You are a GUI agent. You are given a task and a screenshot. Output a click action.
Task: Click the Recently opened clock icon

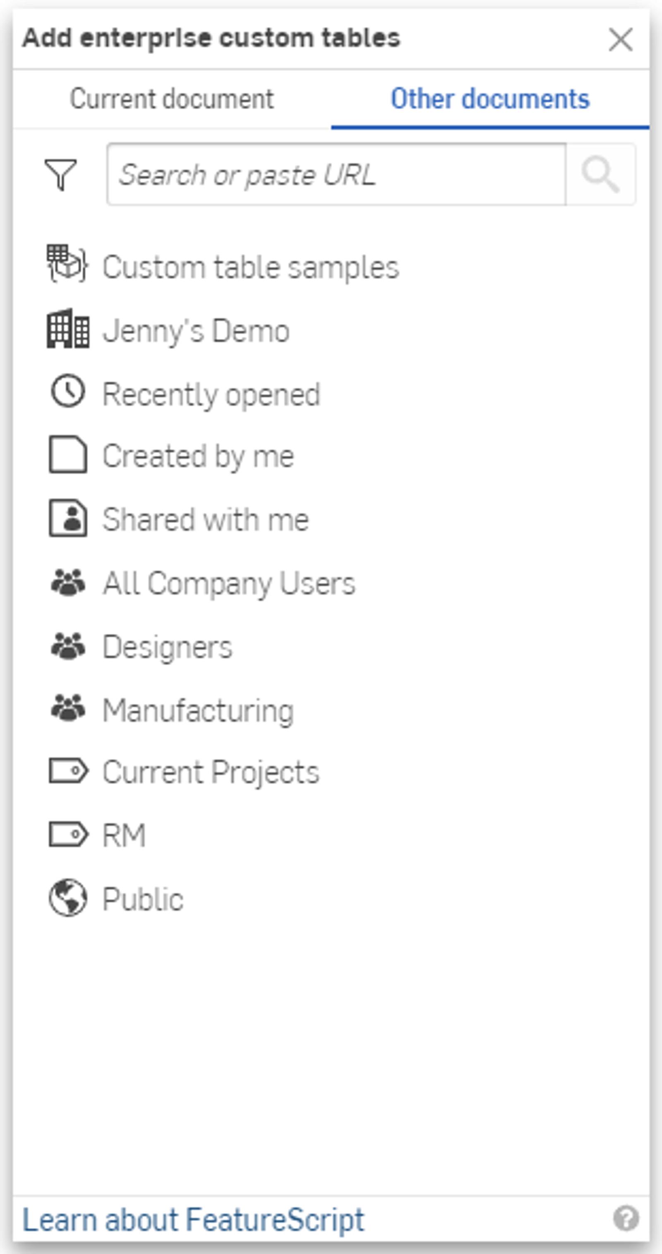click(x=68, y=391)
